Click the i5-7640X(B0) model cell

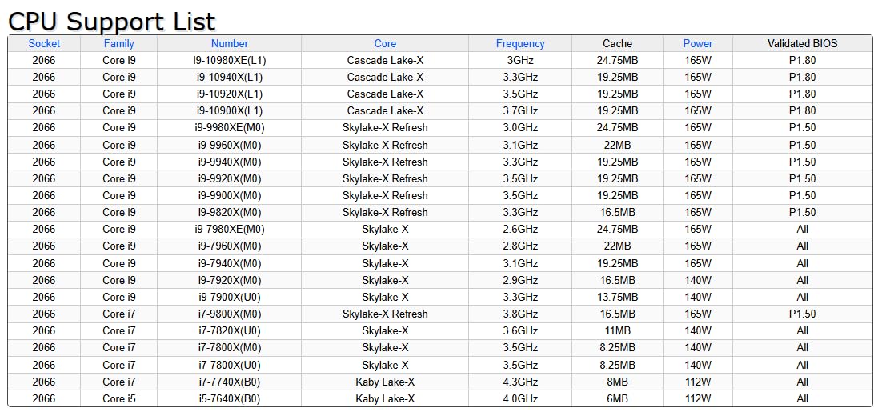point(230,398)
